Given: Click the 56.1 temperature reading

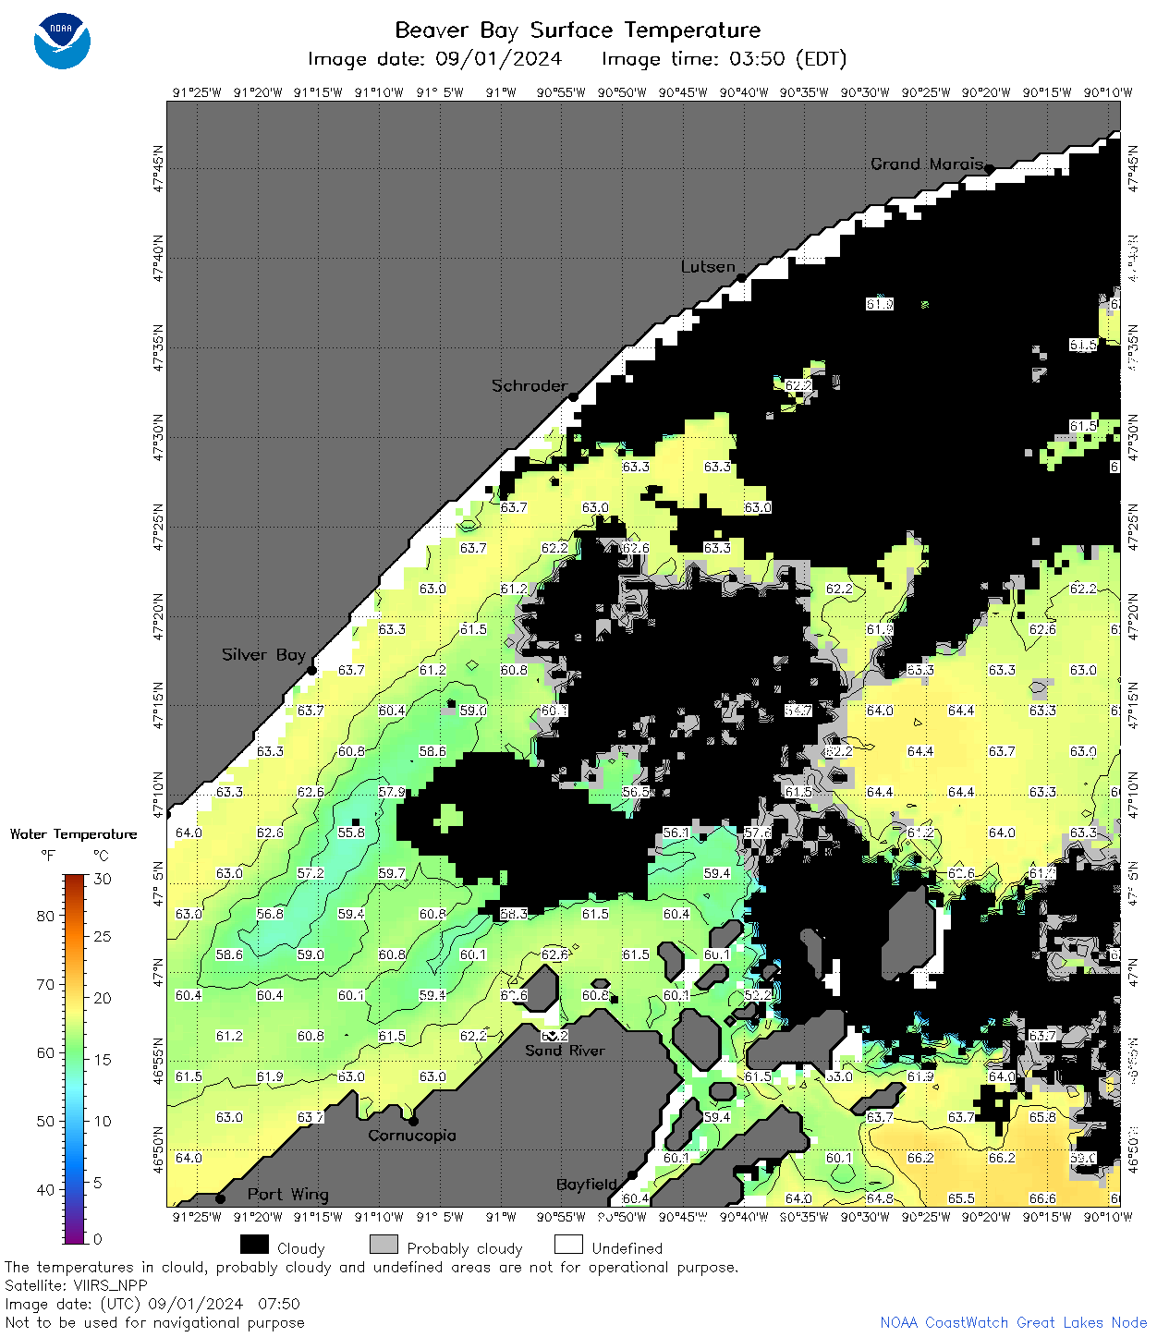Looking at the screenshot, I should coord(676,833).
